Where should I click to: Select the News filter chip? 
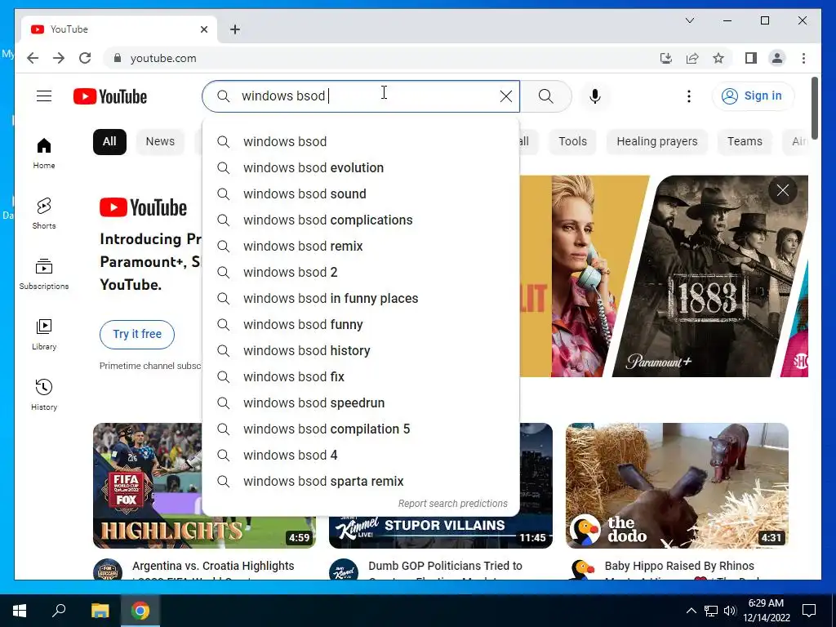[160, 141]
